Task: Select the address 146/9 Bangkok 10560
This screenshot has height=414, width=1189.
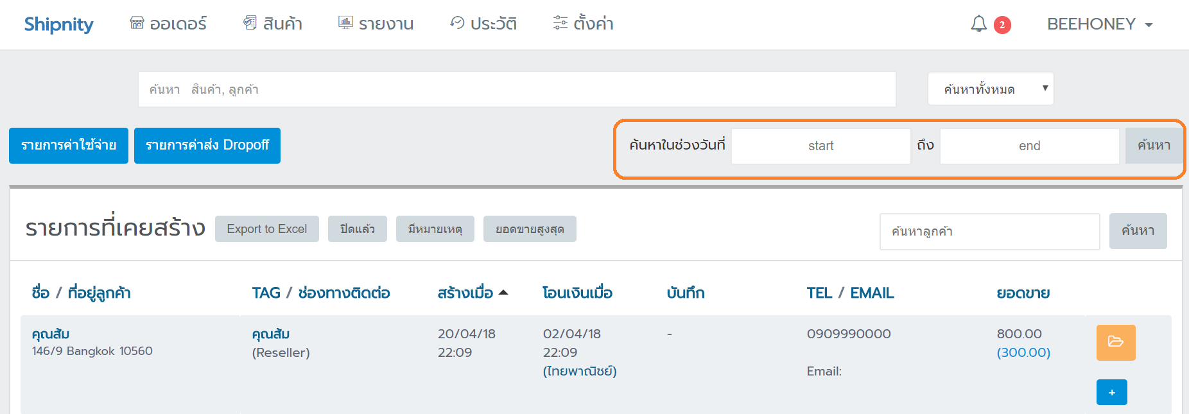Action: click(x=92, y=351)
